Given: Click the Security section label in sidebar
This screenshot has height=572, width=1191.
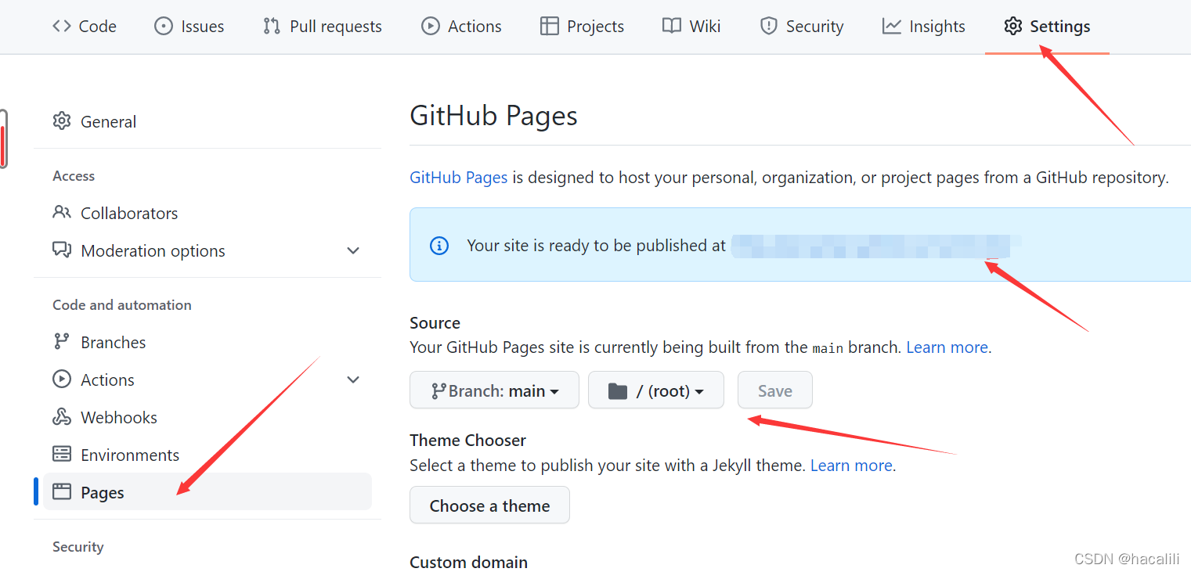Looking at the screenshot, I should coord(78,546).
